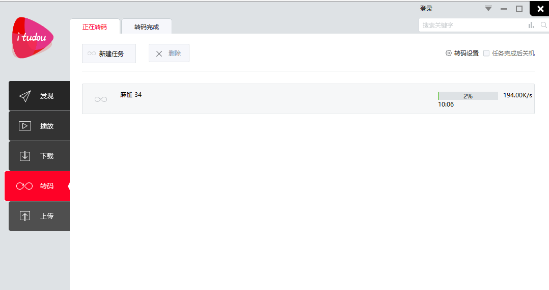Open the 发现 (Discover) section
The image size is (549, 290).
tap(39, 96)
